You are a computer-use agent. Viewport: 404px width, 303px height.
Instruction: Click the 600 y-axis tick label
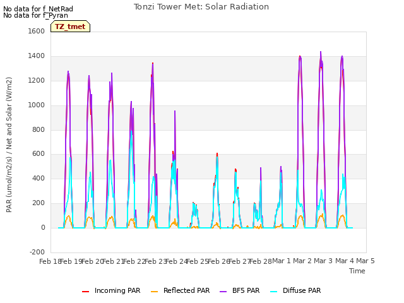(39, 154)
